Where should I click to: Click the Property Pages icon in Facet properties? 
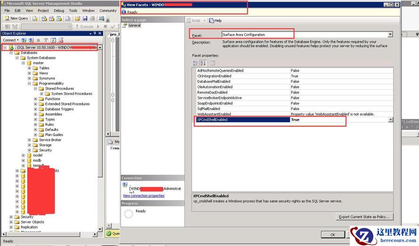coord(212,63)
